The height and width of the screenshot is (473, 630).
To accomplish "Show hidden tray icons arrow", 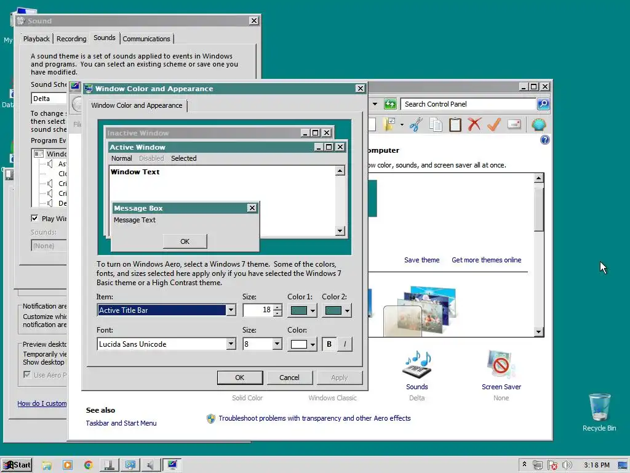I will pos(524,465).
